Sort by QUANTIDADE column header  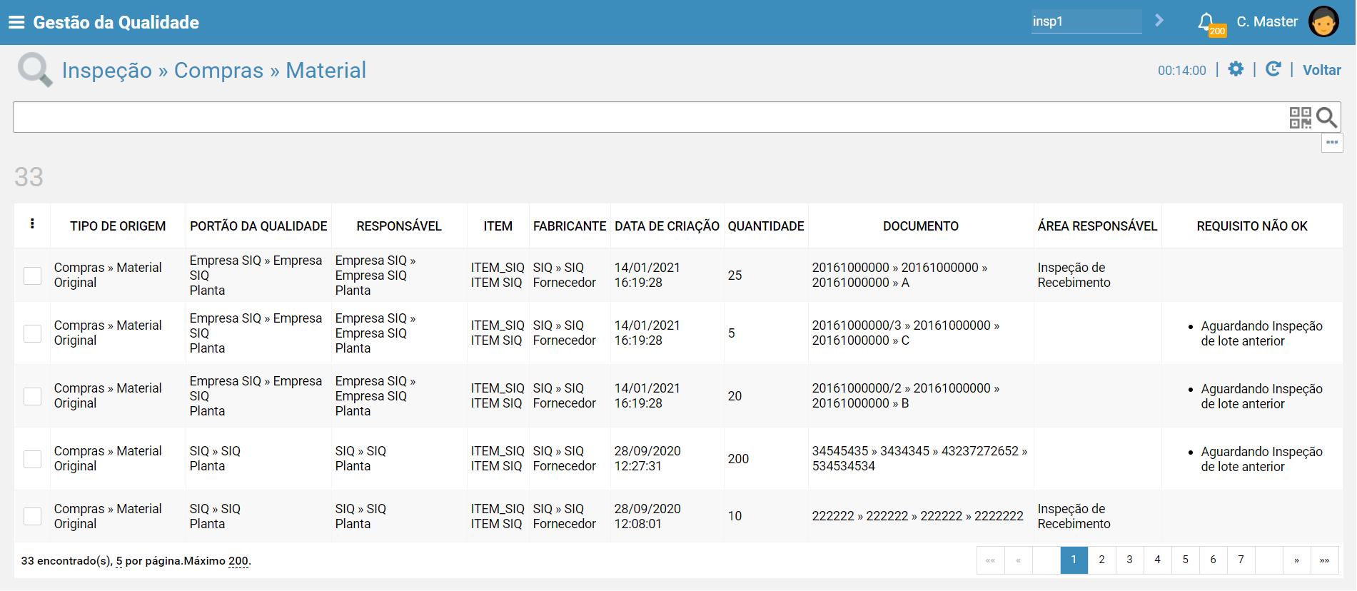766,226
